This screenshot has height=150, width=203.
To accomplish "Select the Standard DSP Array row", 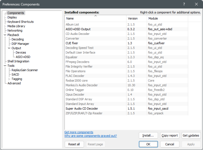I will [x=126, y=99].
